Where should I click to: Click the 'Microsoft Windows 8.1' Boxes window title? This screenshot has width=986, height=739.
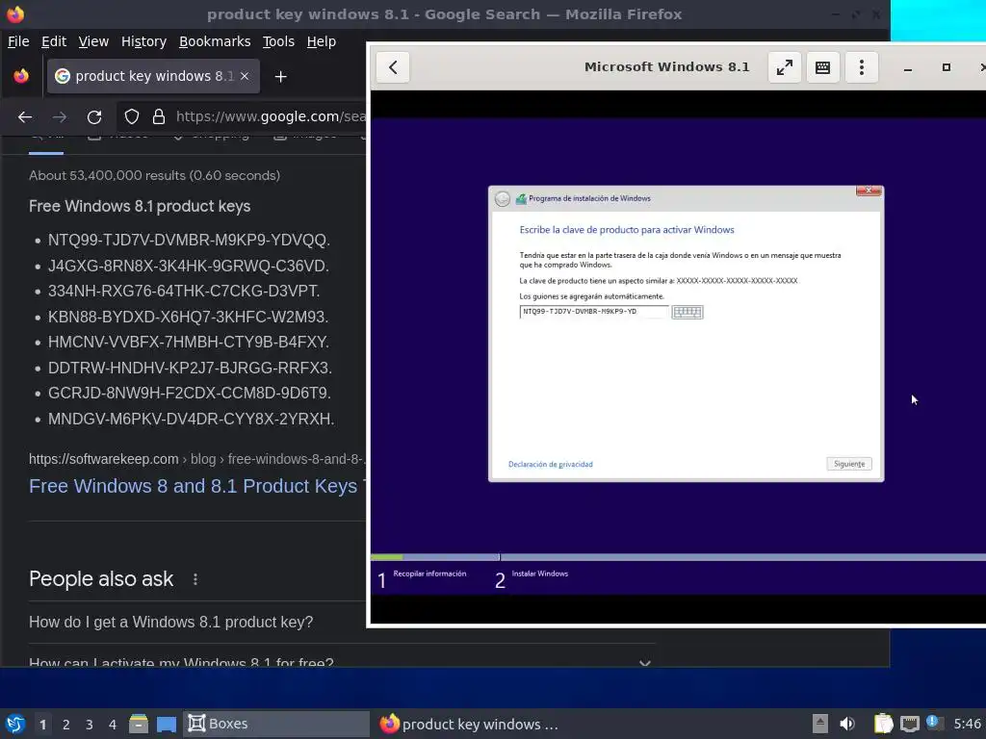[x=666, y=66]
